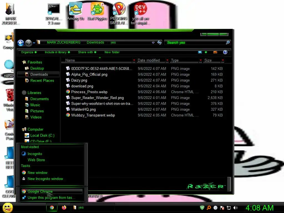Select Libraries in the navigation pane
This screenshot has height=213, width=284.
click(x=34, y=93)
